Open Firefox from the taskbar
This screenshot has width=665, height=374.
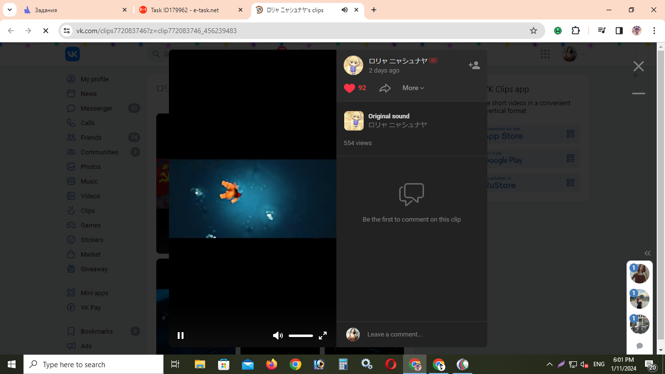coord(272,364)
